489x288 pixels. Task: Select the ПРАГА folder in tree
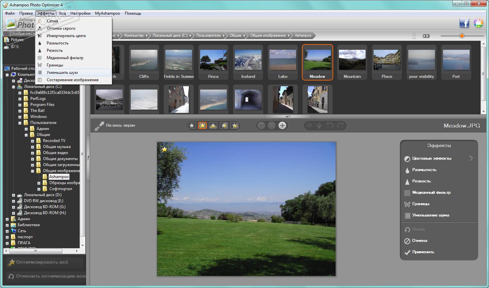tap(24, 243)
